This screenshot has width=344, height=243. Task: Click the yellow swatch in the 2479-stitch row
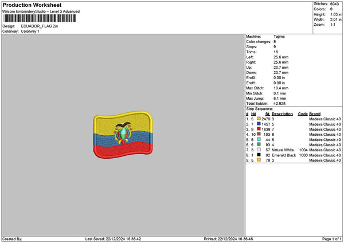pos(259,119)
